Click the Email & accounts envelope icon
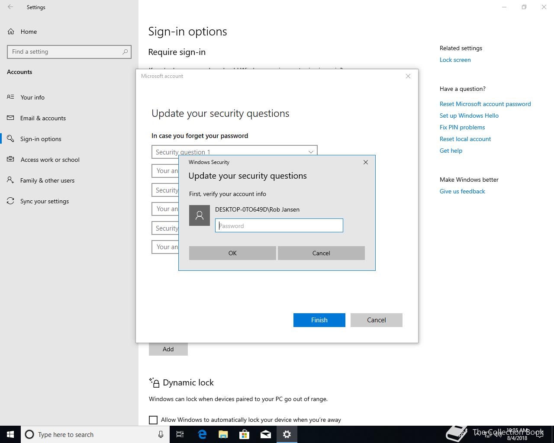This screenshot has width=554, height=443. [10, 118]
